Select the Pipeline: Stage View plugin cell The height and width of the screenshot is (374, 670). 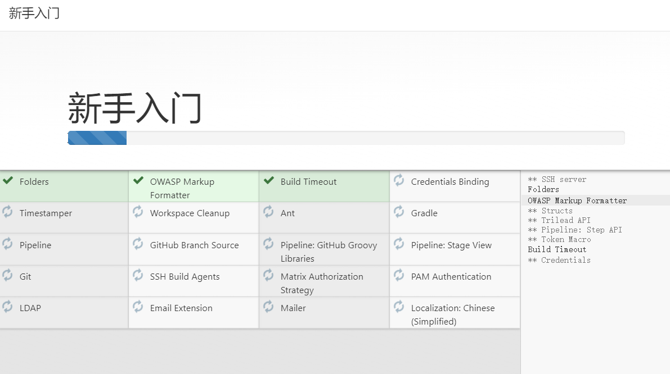pos(451,245)
